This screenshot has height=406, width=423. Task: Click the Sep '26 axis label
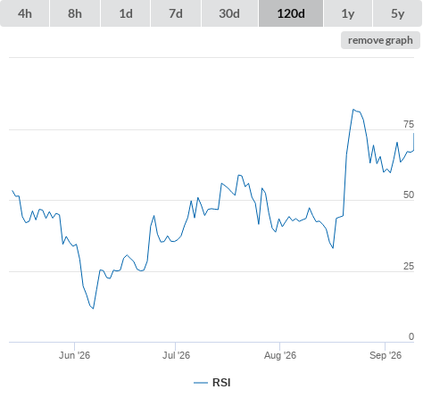[386, 355]
